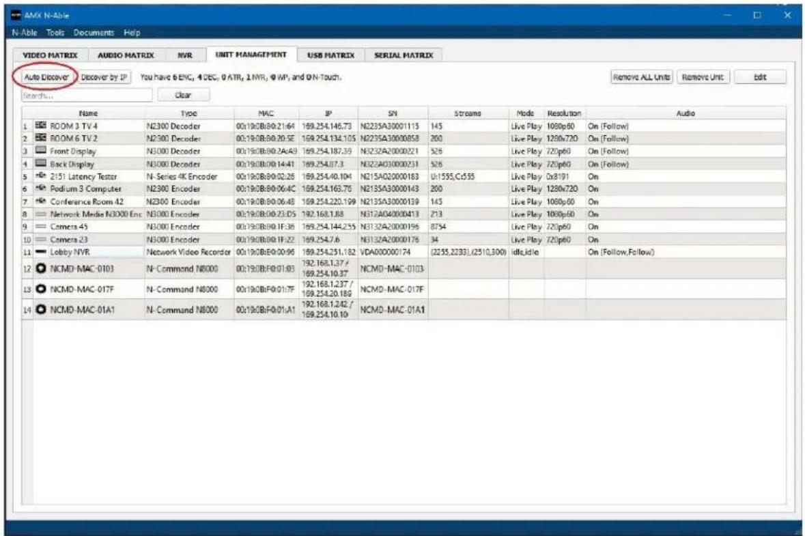The image size is (805, 536).
Task: Click the On (Follow,Follow) audio cell
Action: pyautogui.click(x=686, y=252)
